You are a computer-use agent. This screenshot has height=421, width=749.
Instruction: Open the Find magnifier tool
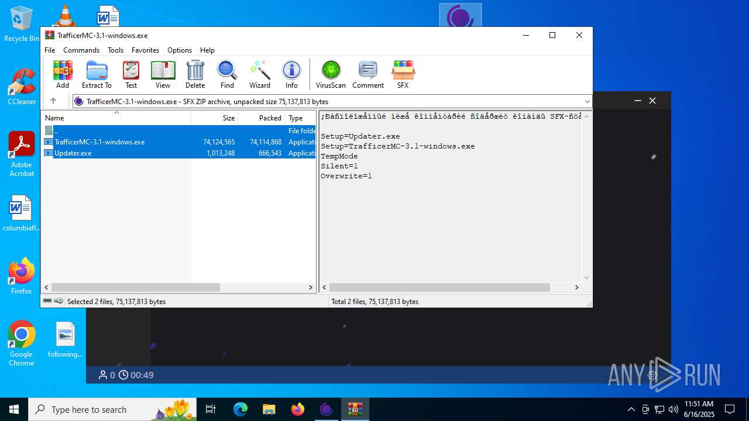pyautogui.click(x=227, y=74)
